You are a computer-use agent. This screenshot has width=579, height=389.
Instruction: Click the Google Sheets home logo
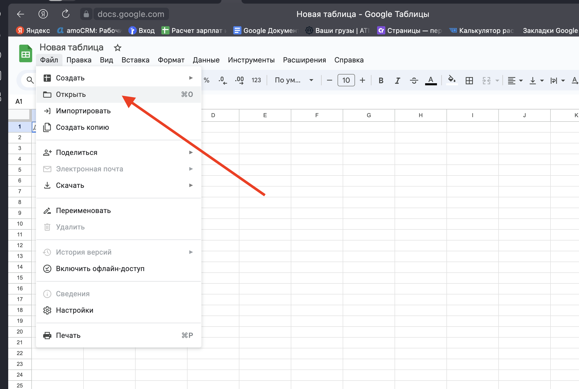pos(25,53)
